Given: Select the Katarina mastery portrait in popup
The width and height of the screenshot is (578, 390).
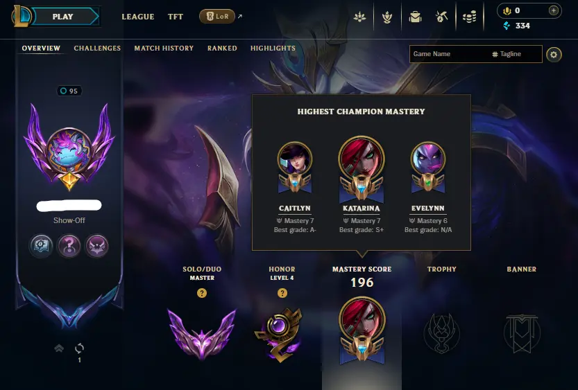Looking at the screenshot, I should [362, 169].
